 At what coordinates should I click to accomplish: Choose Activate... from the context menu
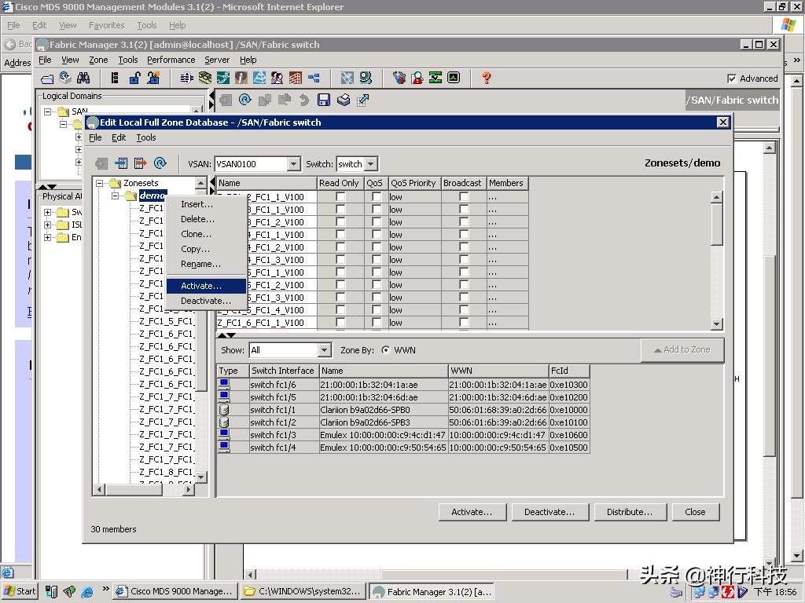coord(201,286)
